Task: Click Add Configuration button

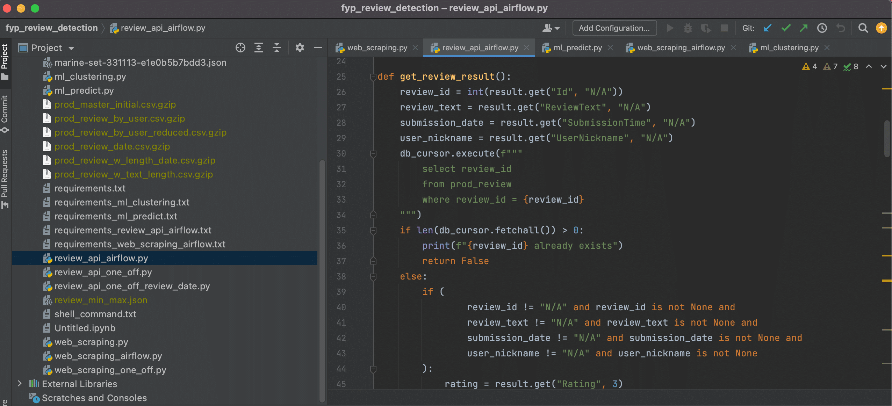Action: click(614, 28)
